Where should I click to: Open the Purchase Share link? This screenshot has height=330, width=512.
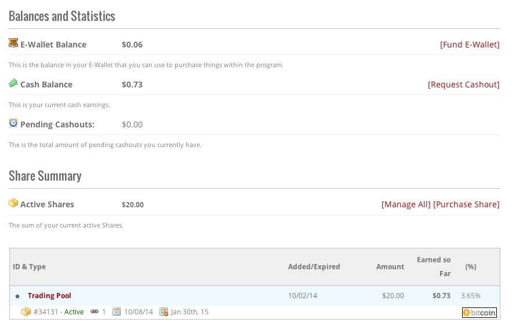[x=466, y=204]
